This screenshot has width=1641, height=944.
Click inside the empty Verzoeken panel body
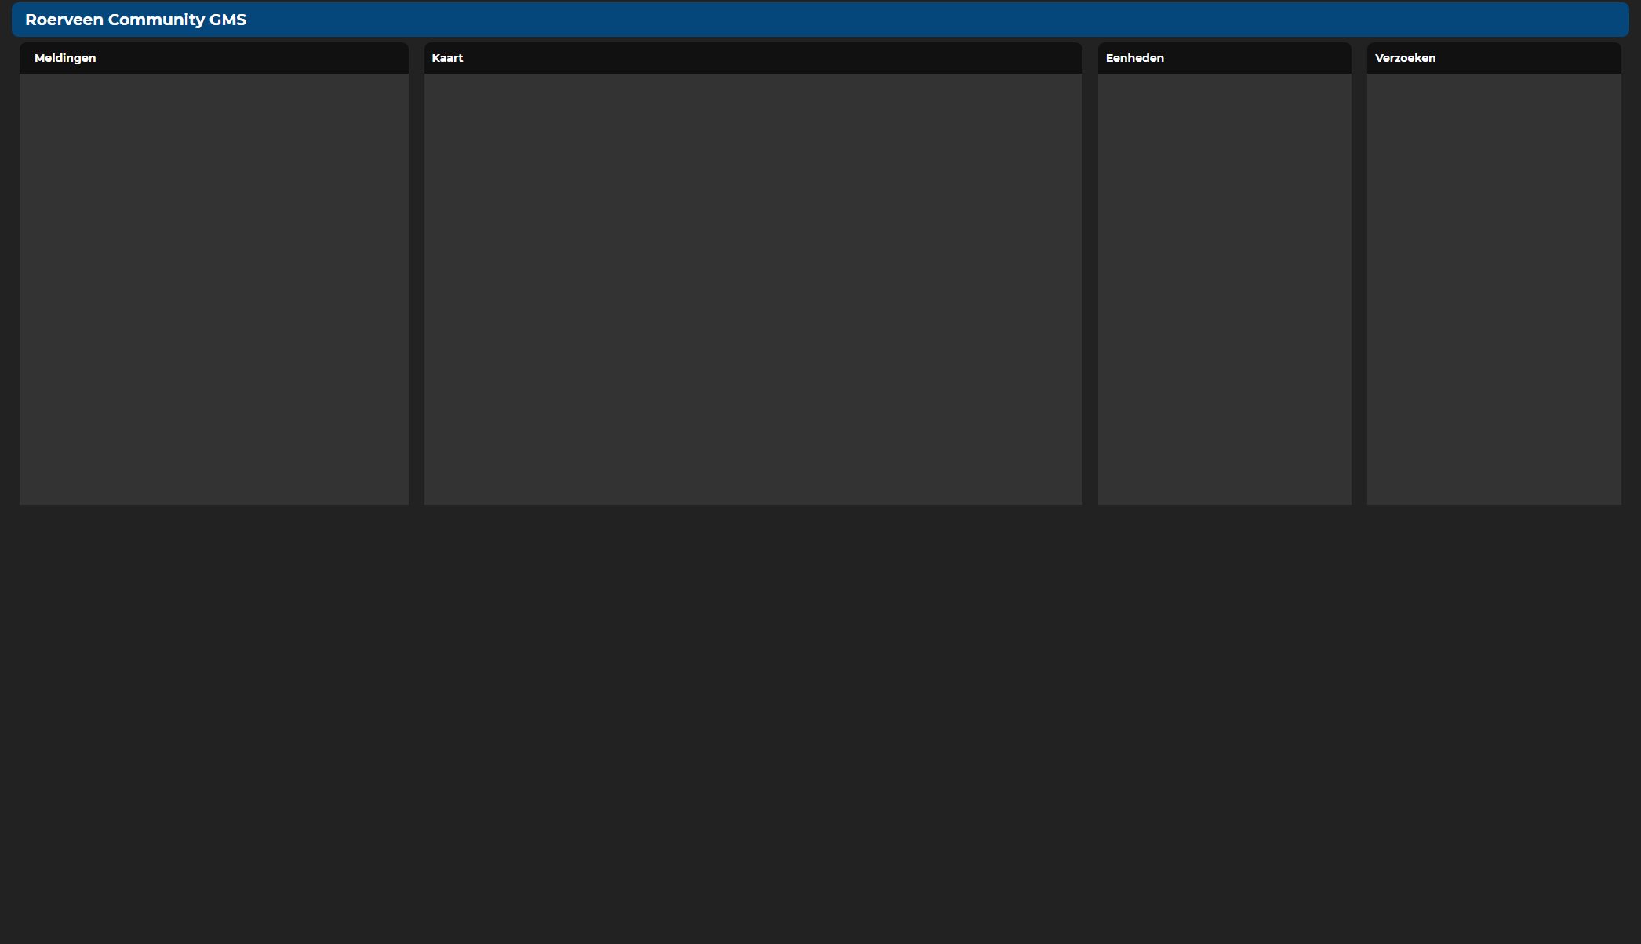tap(1494, 289)
